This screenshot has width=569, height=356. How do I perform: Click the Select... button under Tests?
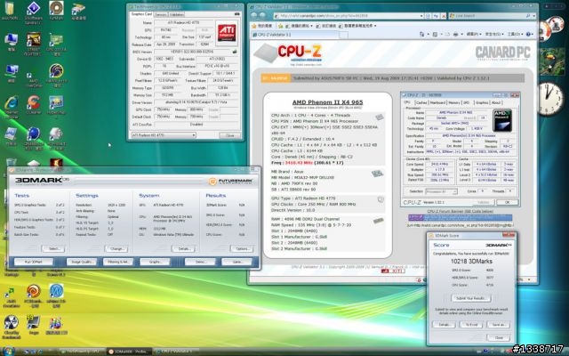(53, 249)
